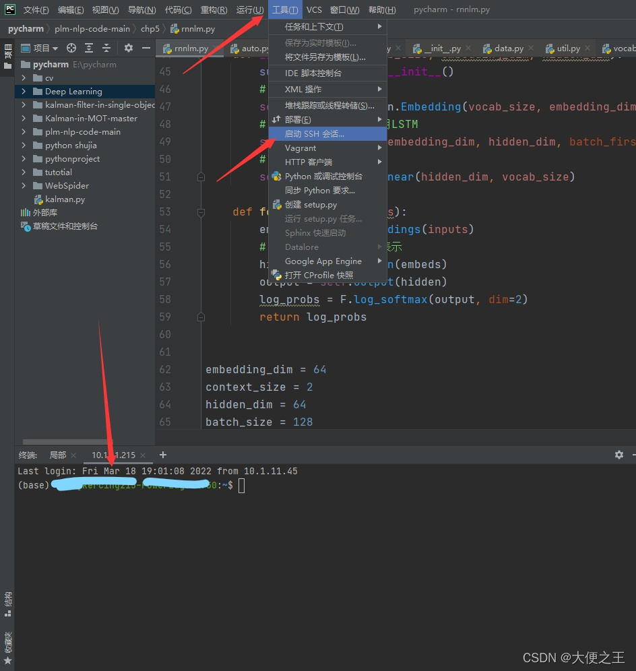Open the 重构(R) menu
This screenshot has width=636, height=671.
pyautogui.click(x=214, y=9)
